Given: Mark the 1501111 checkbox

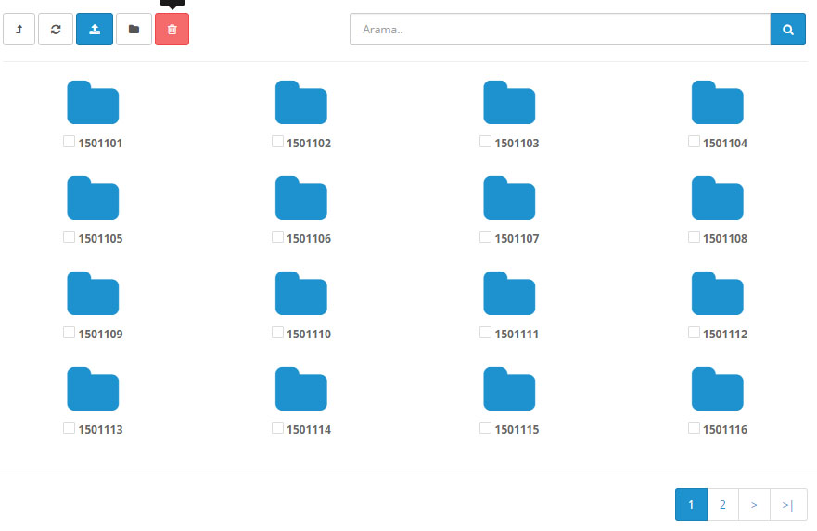Looking at the screenshot, I should 485,332.
